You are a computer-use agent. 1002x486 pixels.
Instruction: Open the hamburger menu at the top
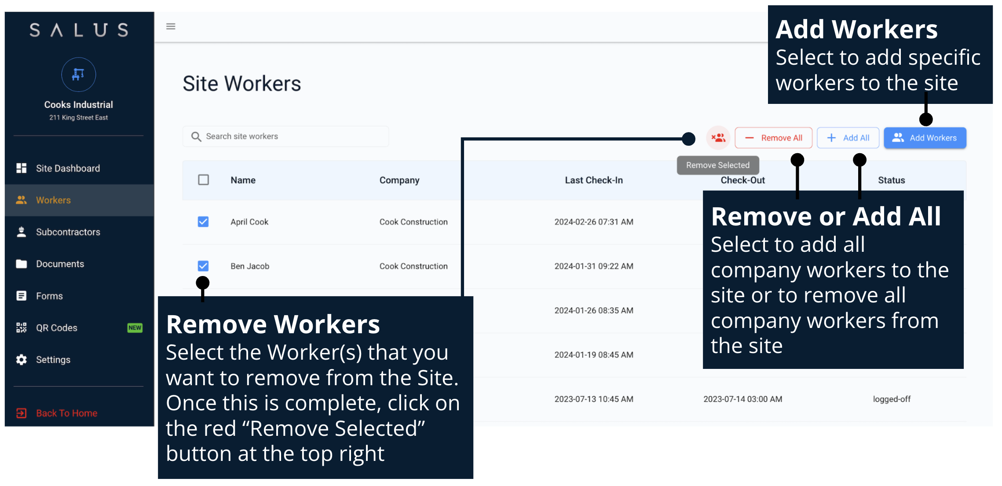[x=171, y=26]
